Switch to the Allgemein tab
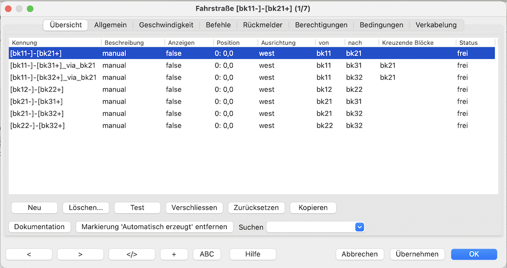507x268 pixels. point(110,25)
